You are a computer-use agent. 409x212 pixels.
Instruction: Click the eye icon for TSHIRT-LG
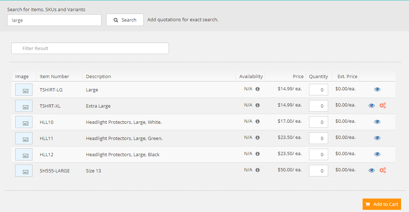coord(377,90)
